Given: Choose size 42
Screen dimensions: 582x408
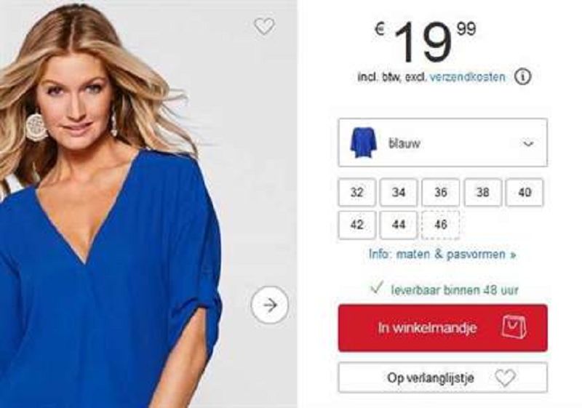Looking at the screenshot, I should (x=356, y=225).
